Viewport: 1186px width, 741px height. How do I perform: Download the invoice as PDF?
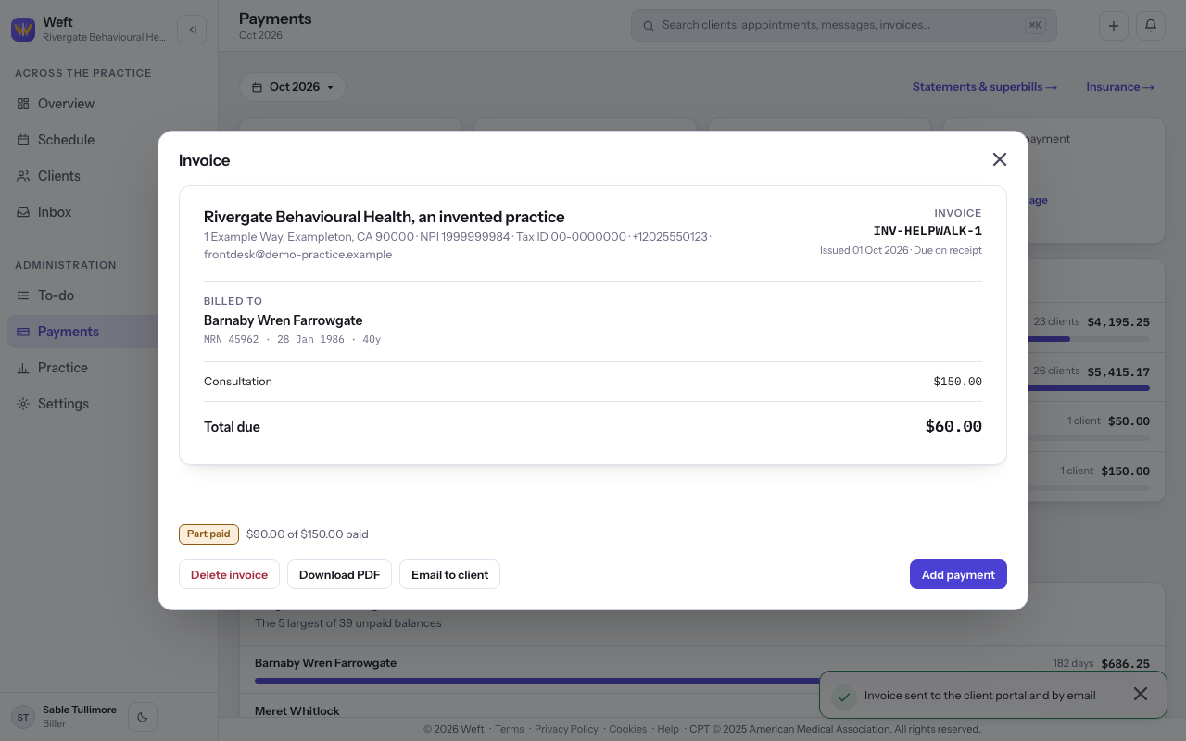point(339,574)
